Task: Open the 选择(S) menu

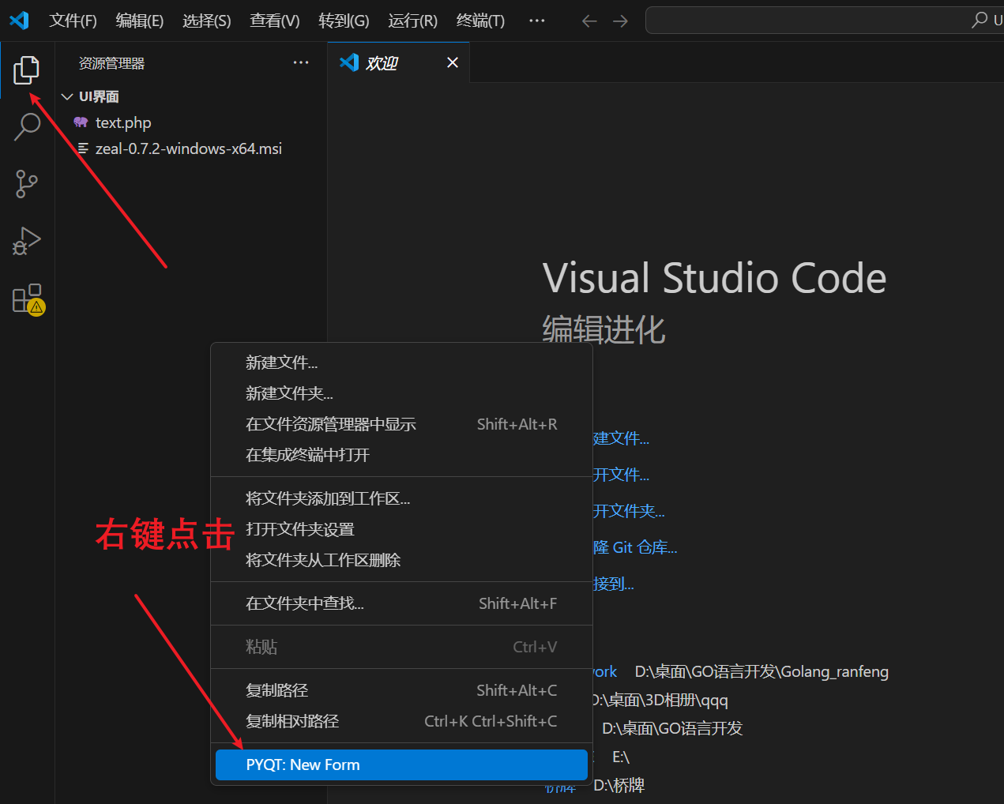Action: pyautogui.click(x=207, y=21)
